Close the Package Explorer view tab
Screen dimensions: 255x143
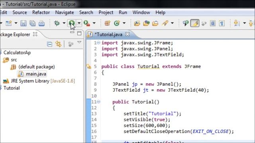(x=35, y=34)
